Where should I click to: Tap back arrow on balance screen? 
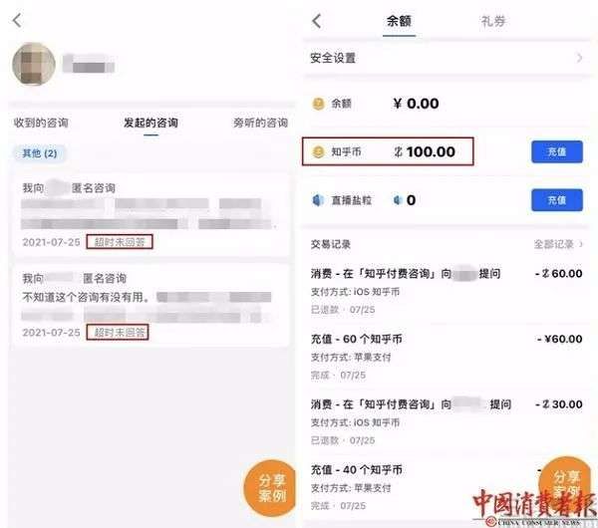coord(317,21)
